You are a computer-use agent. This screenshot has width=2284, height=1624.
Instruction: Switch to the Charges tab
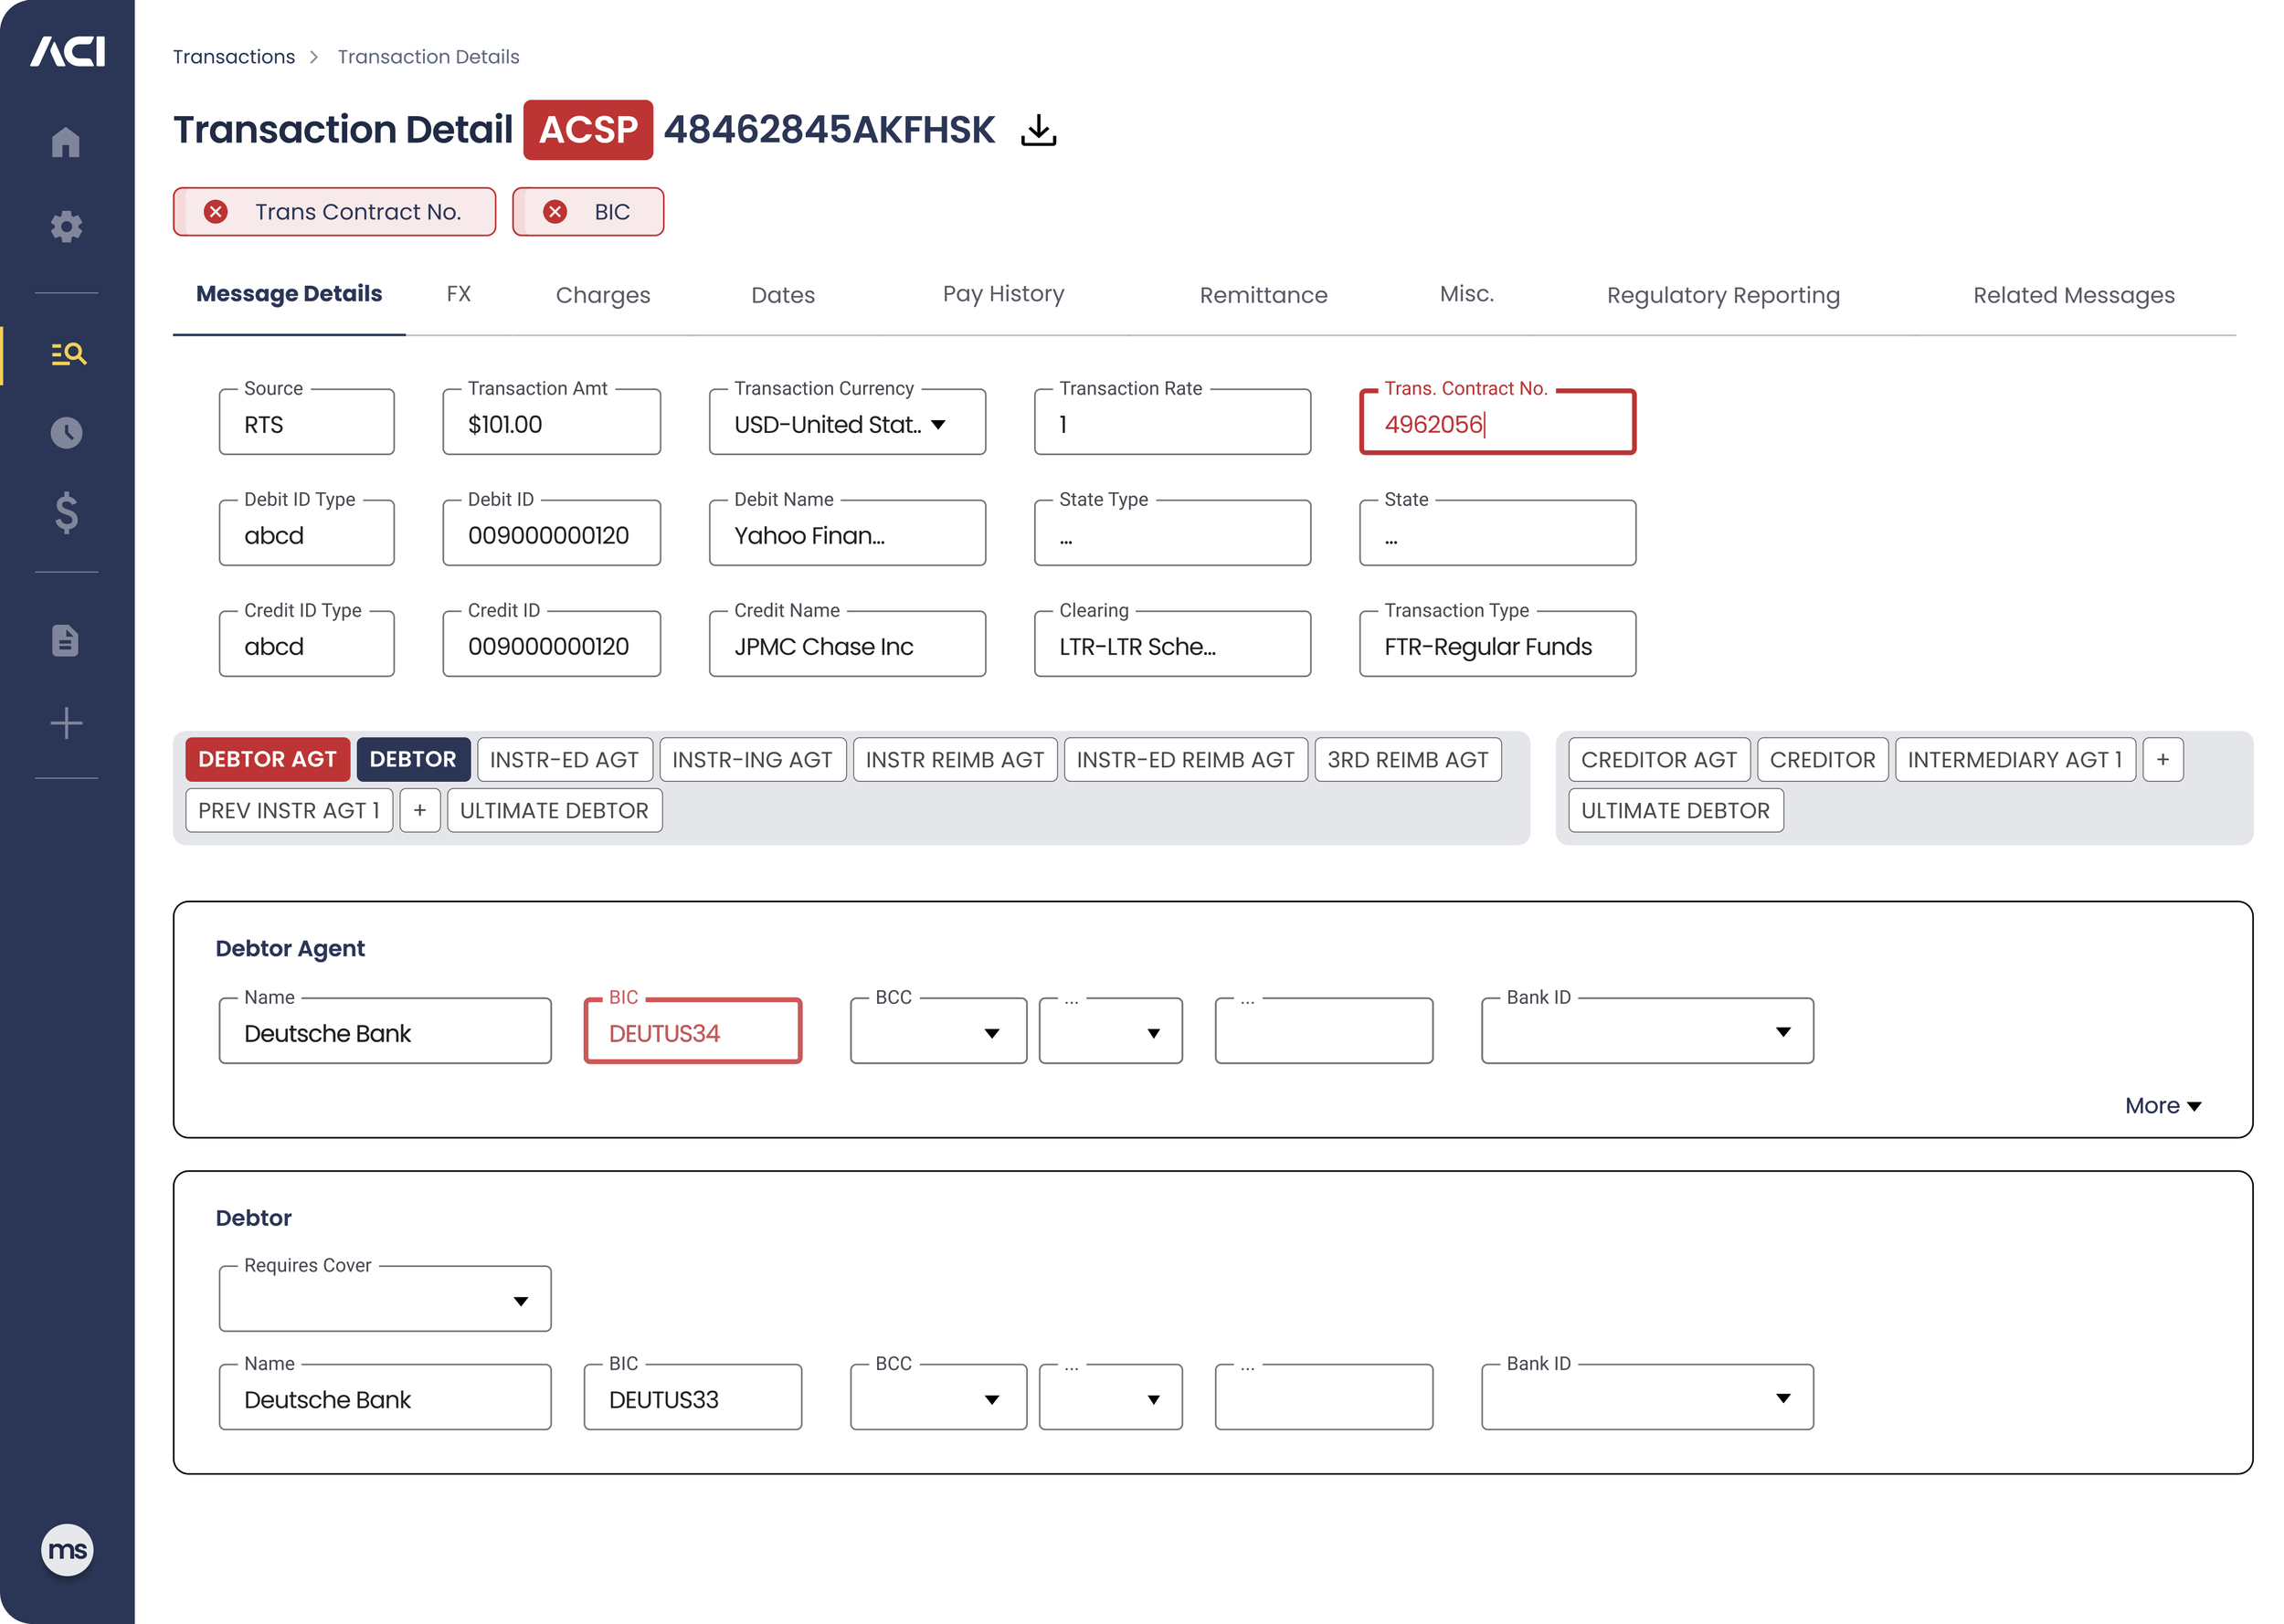coord(602,295)
